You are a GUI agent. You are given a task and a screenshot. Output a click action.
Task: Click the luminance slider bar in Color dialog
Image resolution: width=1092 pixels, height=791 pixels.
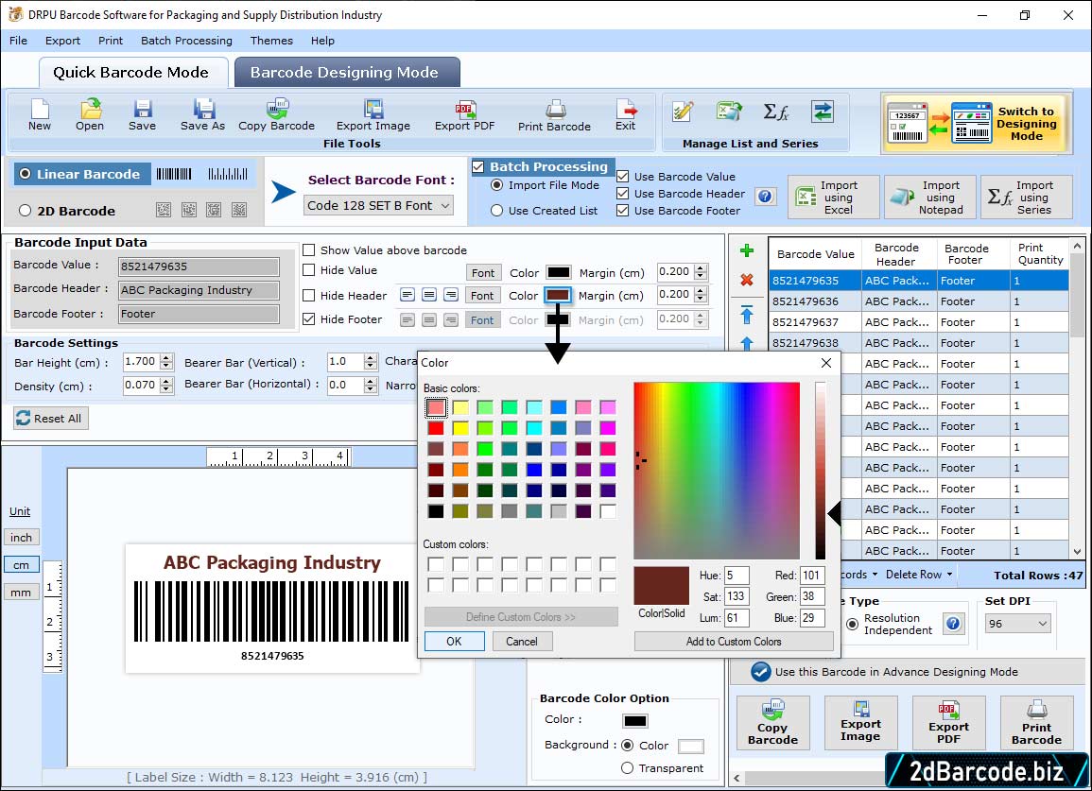(x=821, y=470)
